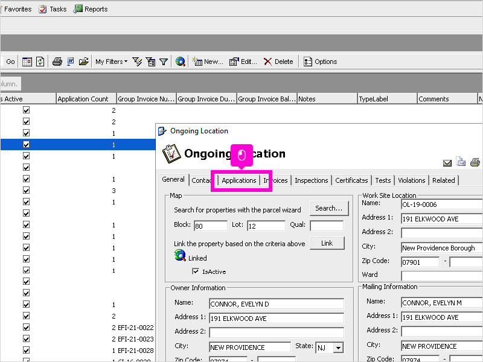Image resolution: width=483 pixels, height=362 pixels.
Task: Click the Search... parcel wizard button
Action: [x=329, y=208]
